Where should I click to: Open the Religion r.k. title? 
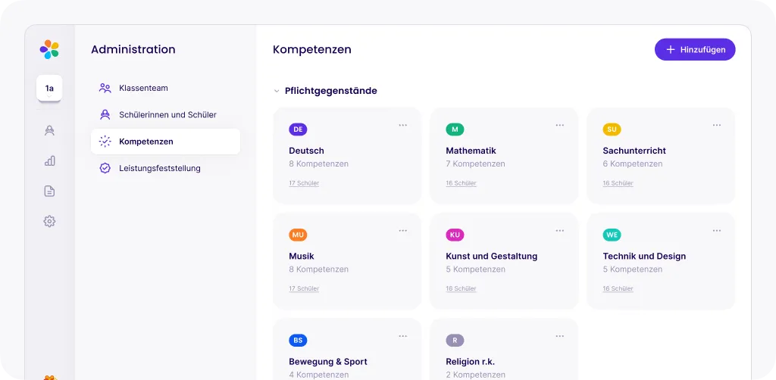470,362
